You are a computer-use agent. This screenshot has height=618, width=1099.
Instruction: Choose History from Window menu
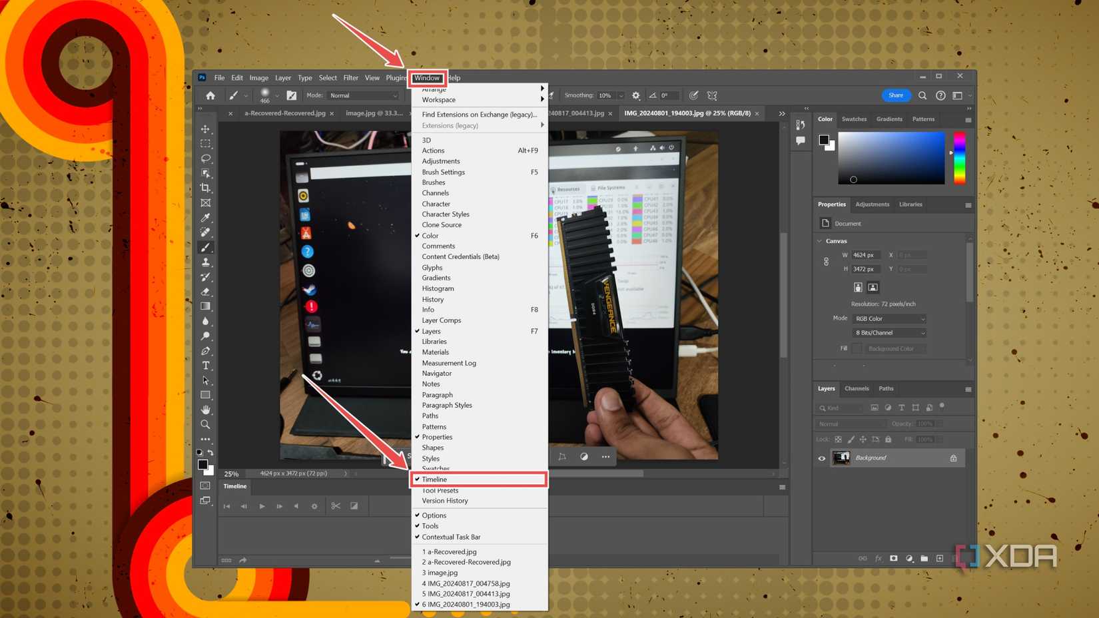[479, 300]
